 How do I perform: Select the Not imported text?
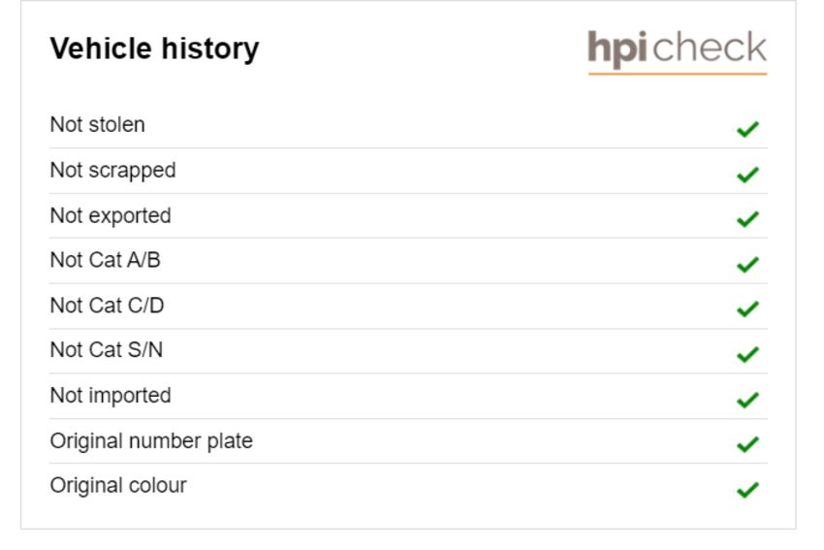[111, 396]
